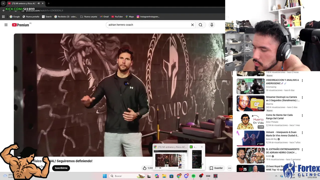Open the Gmail bookmark
This screenshot has width=320, height=180.
104,17
